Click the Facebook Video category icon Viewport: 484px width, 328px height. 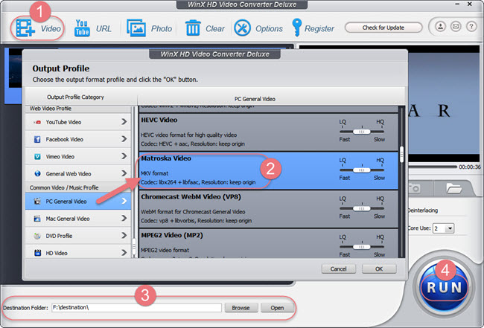[37, 139]
